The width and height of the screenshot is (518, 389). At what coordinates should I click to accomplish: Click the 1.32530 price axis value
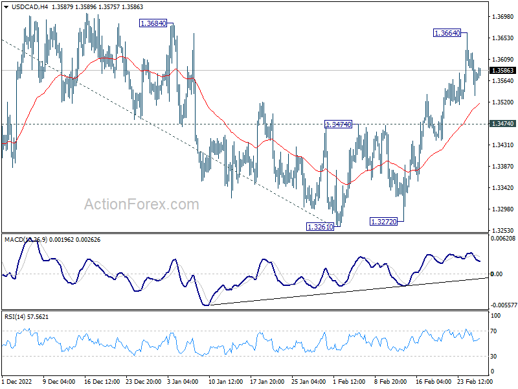pyautogui.click(x=503, y=231)
